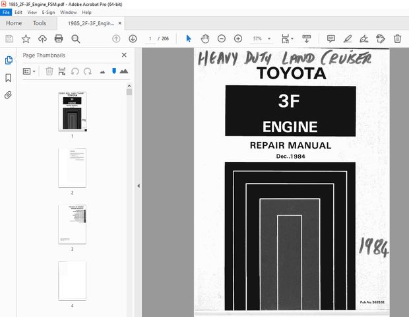
Task: Click the Delete trash icon in main toolbar
Action: pos(397,39)
